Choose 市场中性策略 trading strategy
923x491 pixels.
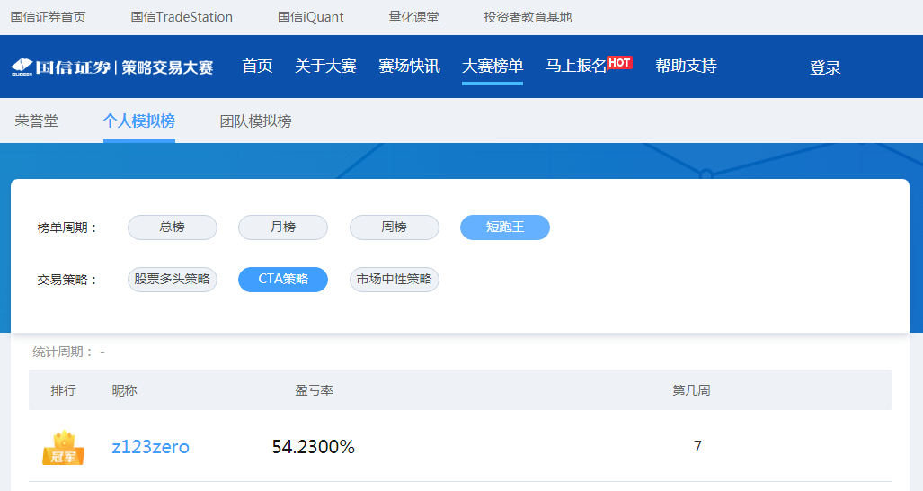coord(395,279)
